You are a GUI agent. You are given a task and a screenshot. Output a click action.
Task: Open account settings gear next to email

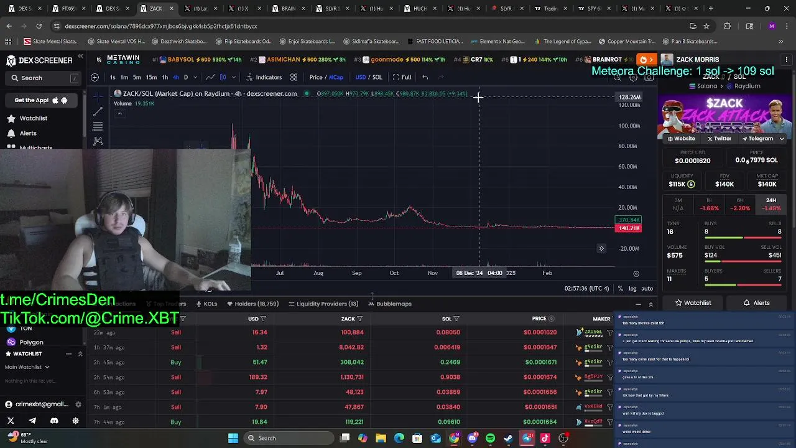click(x=78, y=404)
